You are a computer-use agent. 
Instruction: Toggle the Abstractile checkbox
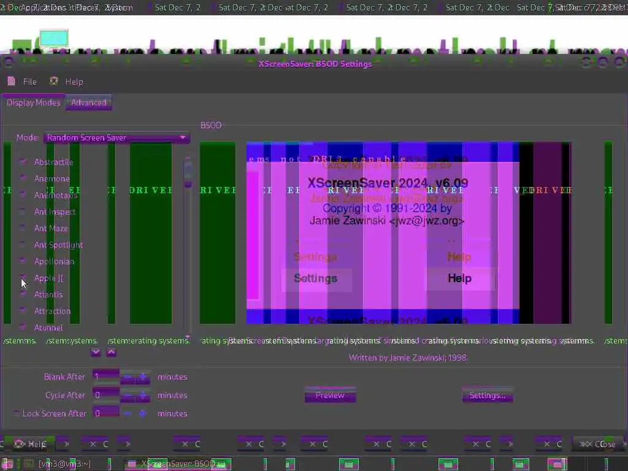pos(23,162)
